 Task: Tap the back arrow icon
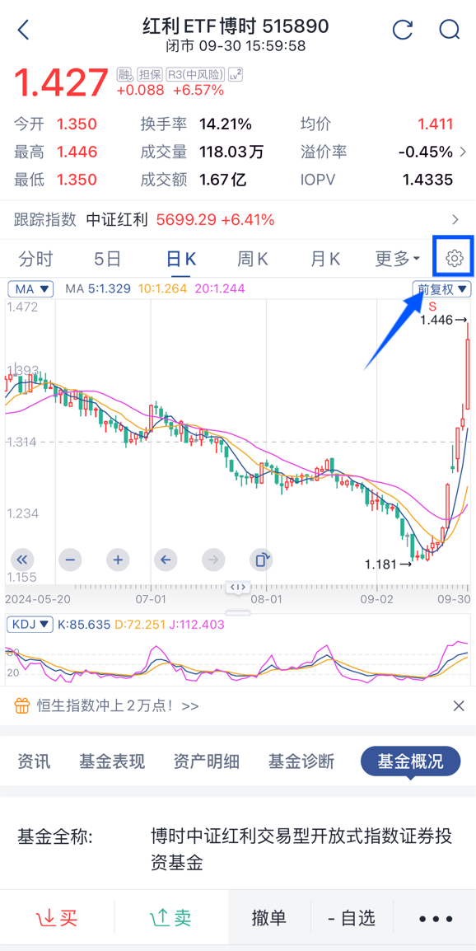[x=23, y=29]
